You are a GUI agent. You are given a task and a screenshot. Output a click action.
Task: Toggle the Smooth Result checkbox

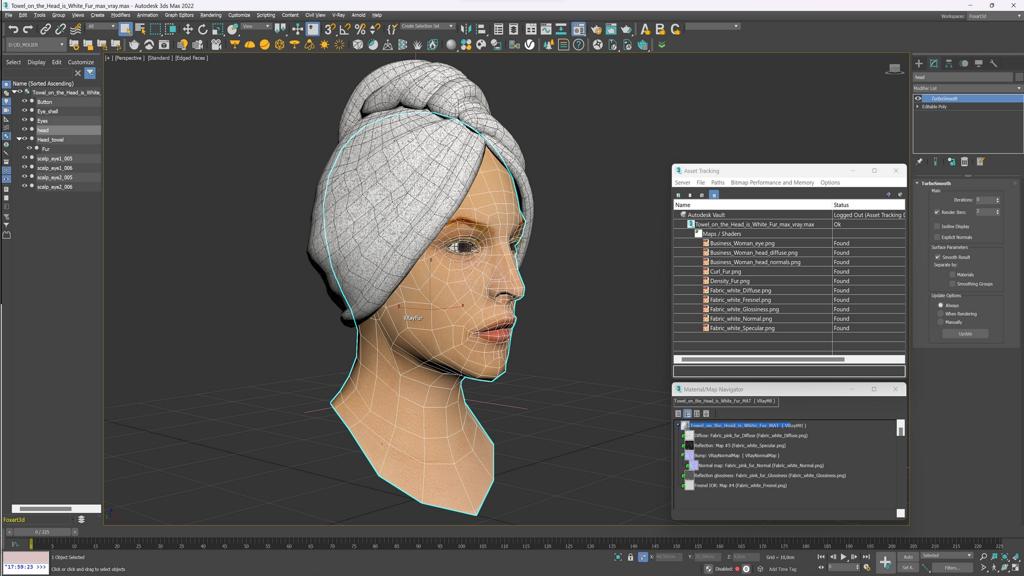coord(938,257)
